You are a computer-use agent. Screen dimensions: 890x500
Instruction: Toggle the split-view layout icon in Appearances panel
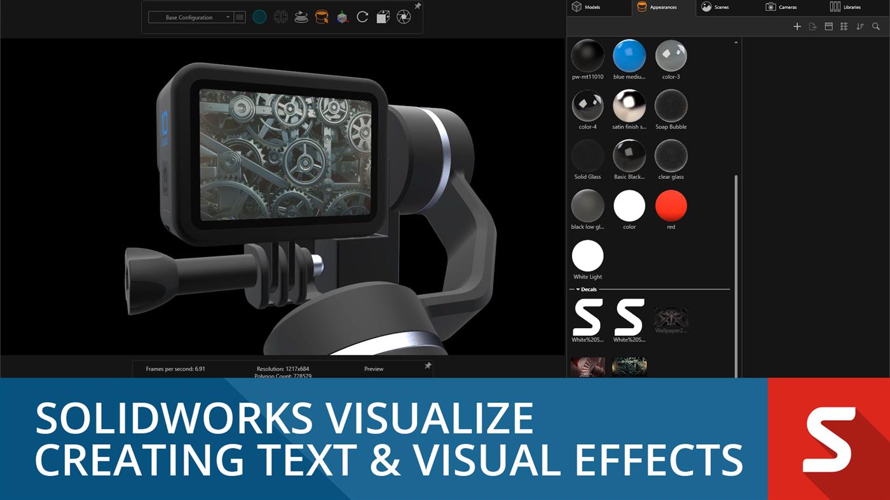(x=828, y=27)
